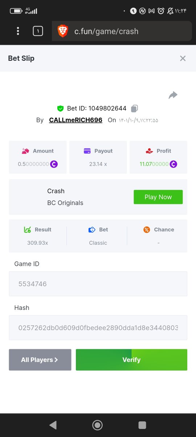
Task: Open the browser three-dot menu
Action: (x=18, y=31)
